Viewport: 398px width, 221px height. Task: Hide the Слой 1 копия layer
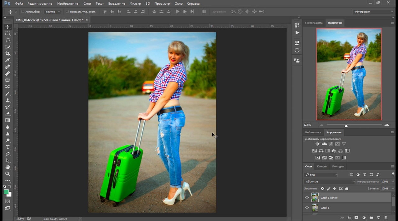[307, 198]
